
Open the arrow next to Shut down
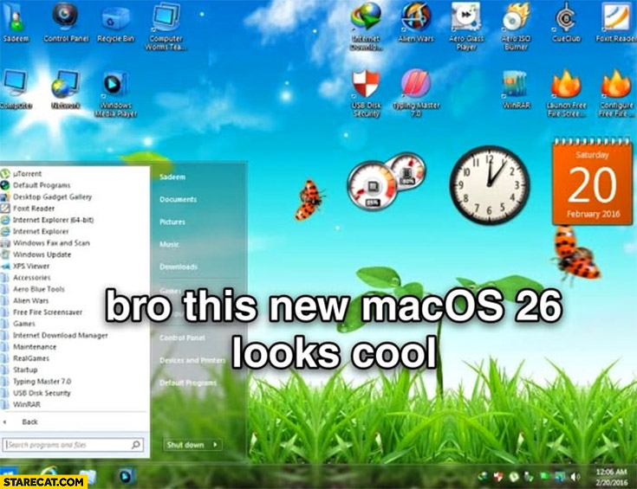[x=215, y=445]
